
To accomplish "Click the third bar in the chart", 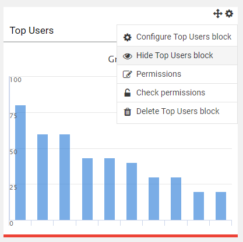I will pyautogui.click(x=65, y=177).
